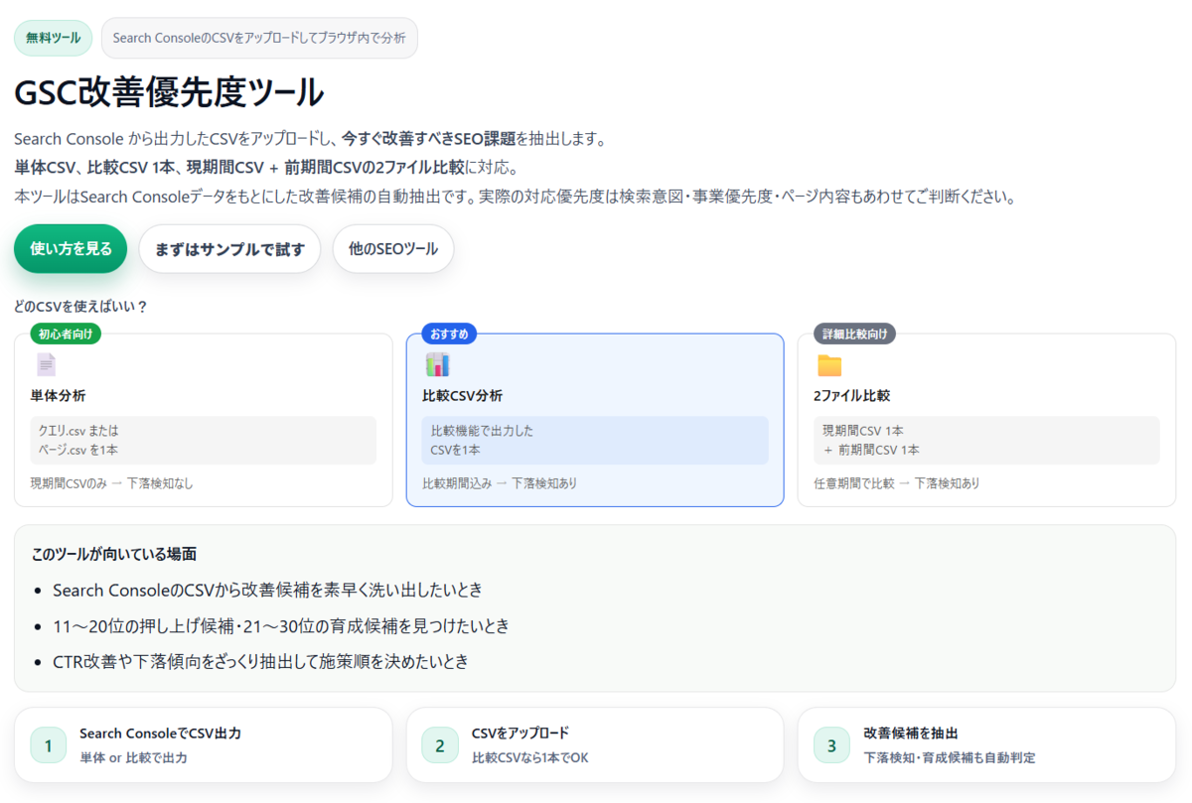
Task: Click the どのCSVを使えばいい？ label
Action: pos(80,306)
